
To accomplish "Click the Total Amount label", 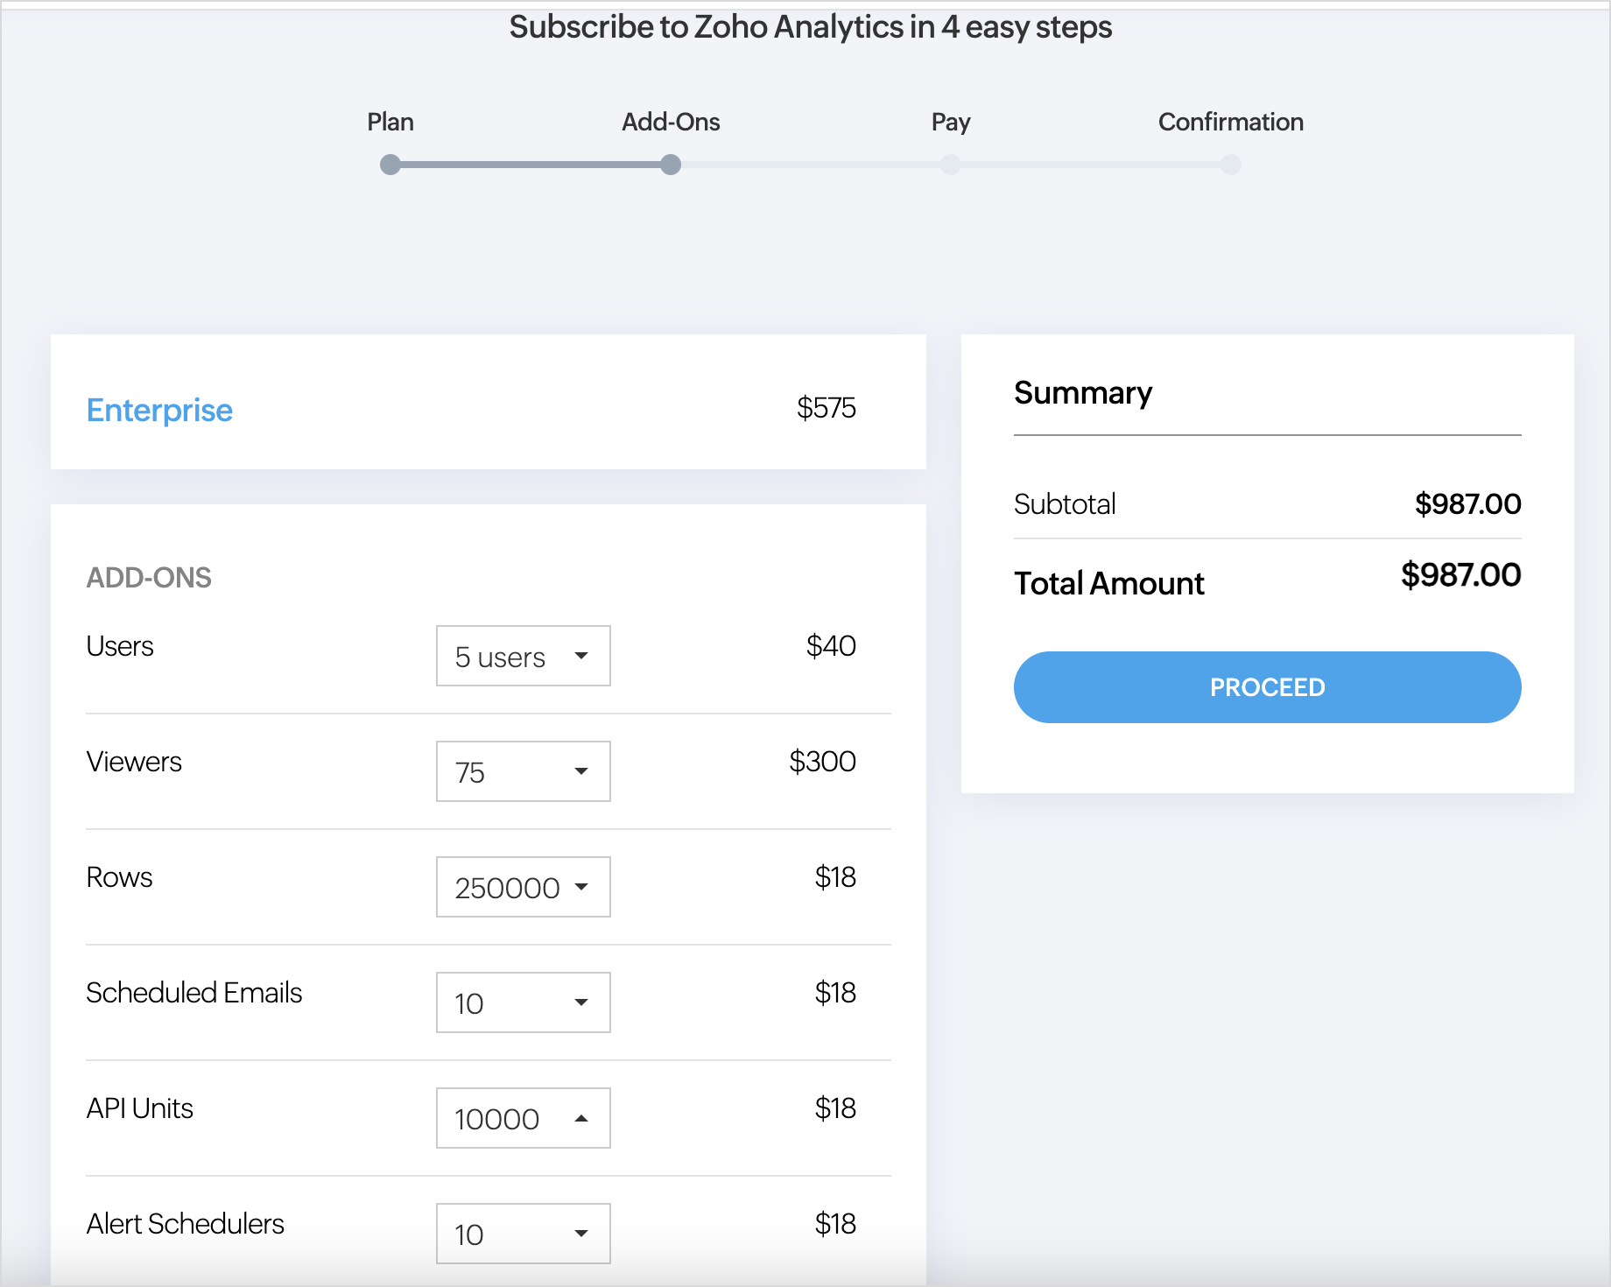I will pyautogui.click(x=1109, y=583).
